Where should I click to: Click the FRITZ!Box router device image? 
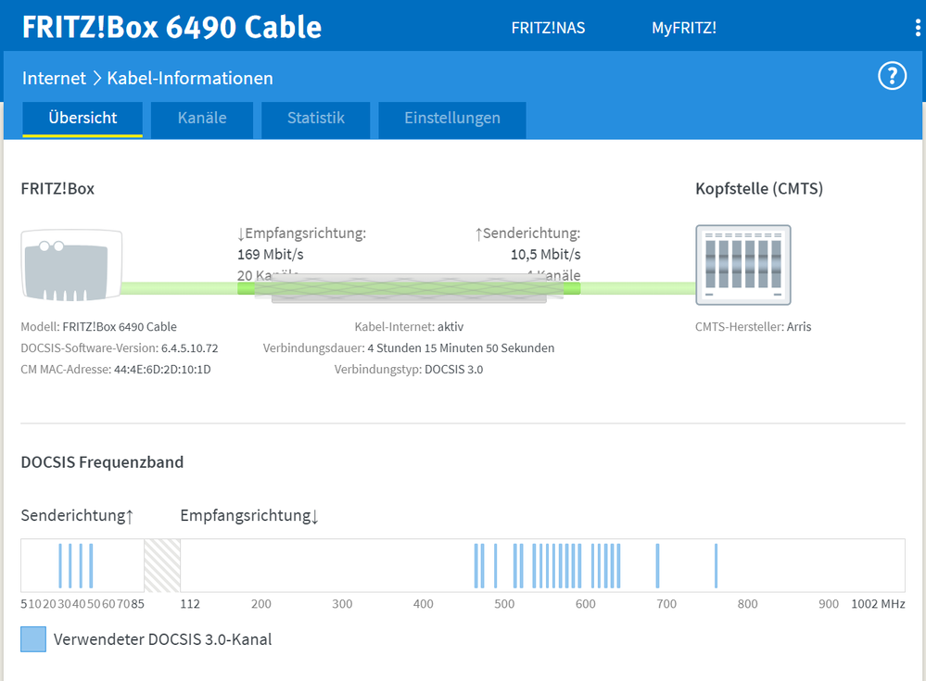(x=71, y=266)
